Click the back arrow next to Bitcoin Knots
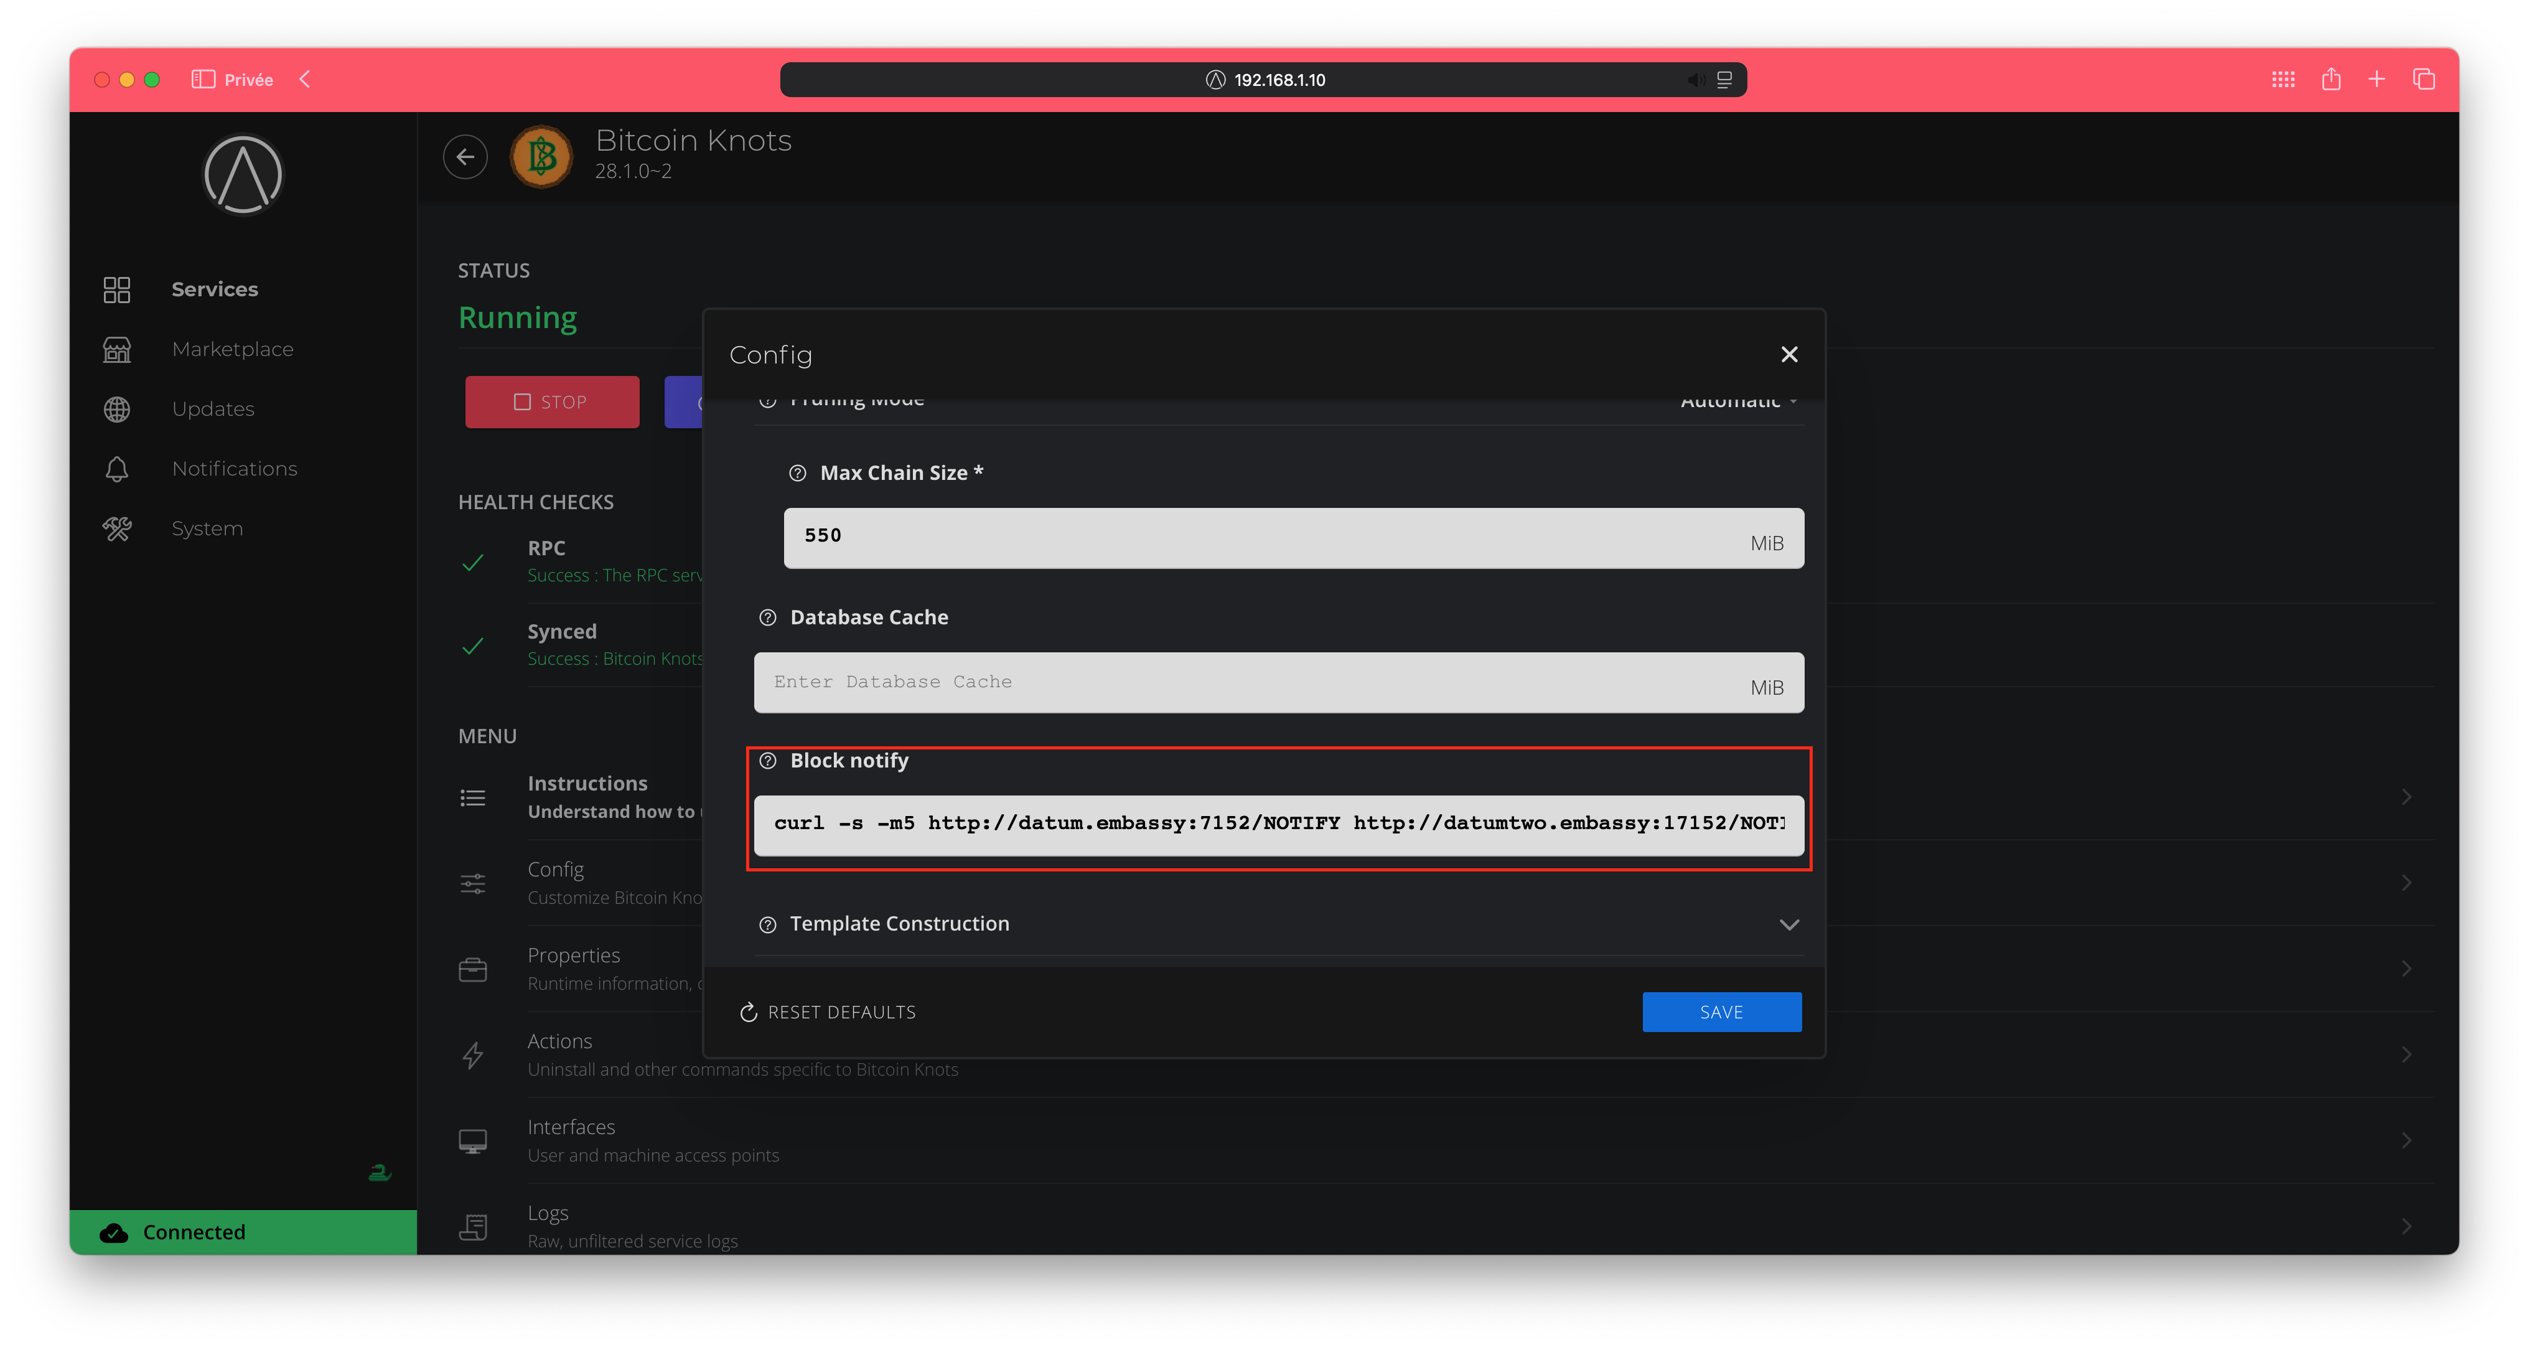 point(465,156)
